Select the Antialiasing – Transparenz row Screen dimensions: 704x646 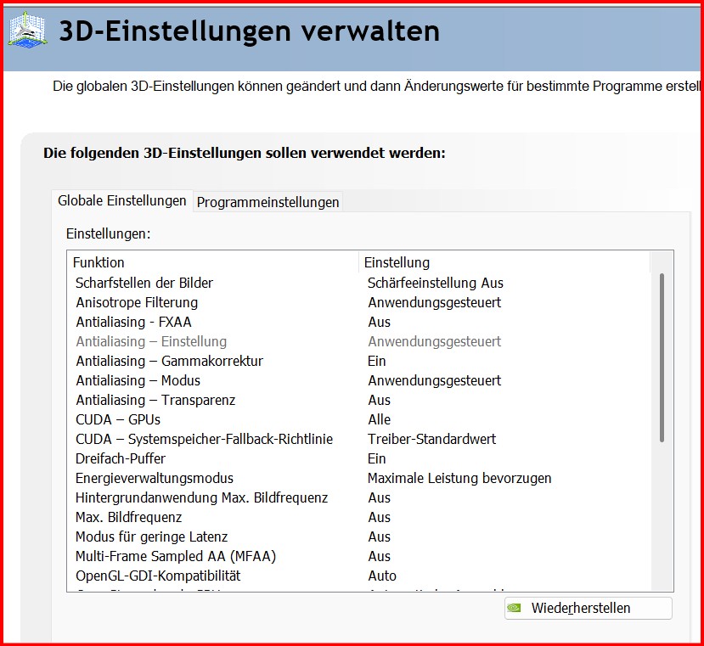(358, 400)
